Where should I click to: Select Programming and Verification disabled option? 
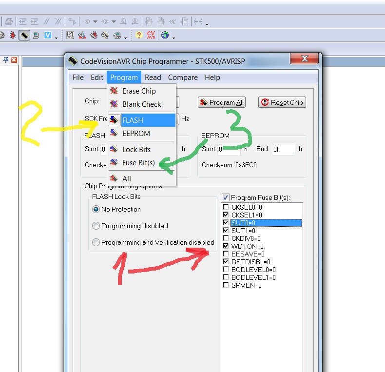click(96, 242)
